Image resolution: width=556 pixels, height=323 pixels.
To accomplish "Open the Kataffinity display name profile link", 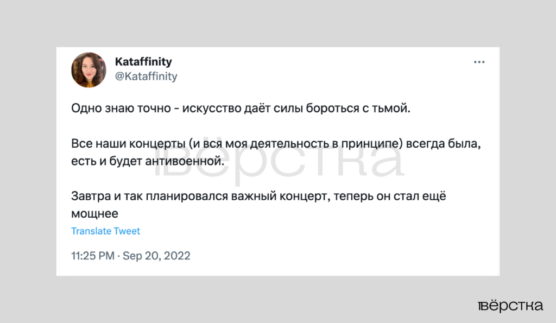I will tap(143, 62).
